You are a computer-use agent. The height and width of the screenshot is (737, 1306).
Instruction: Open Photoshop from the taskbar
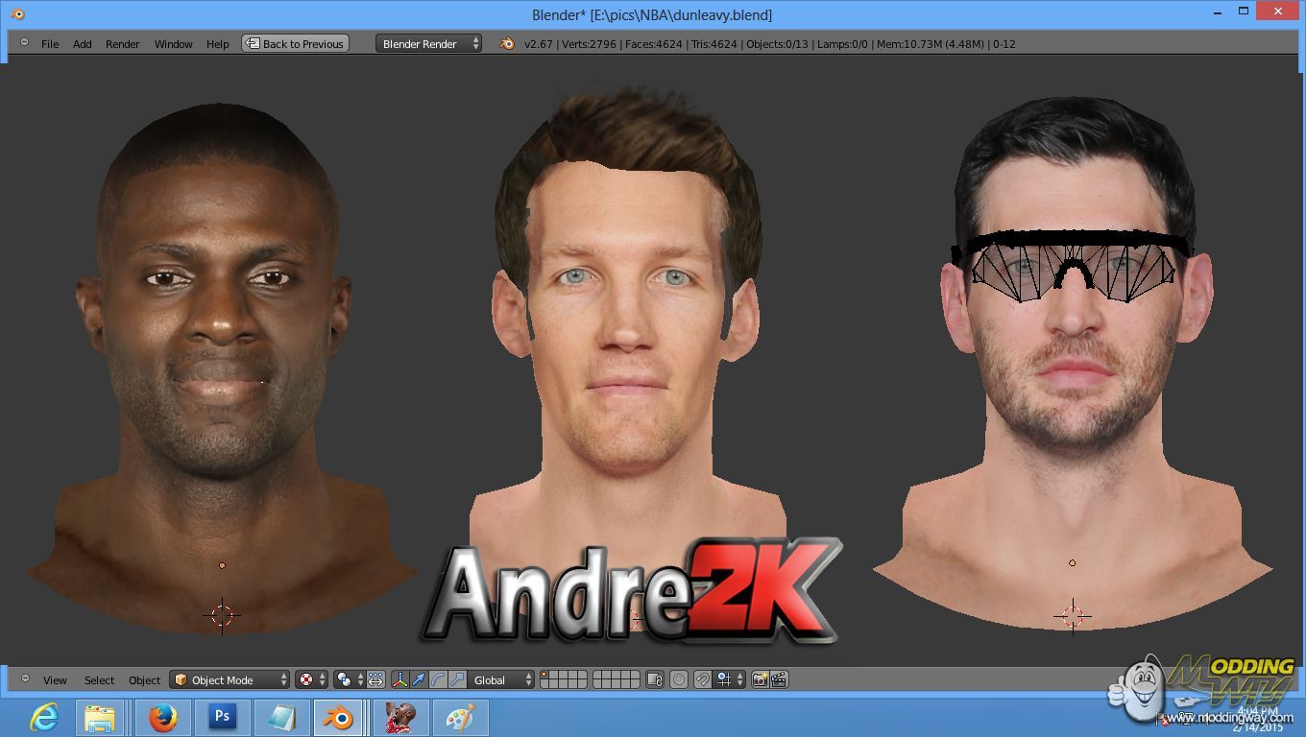point(223,717)
